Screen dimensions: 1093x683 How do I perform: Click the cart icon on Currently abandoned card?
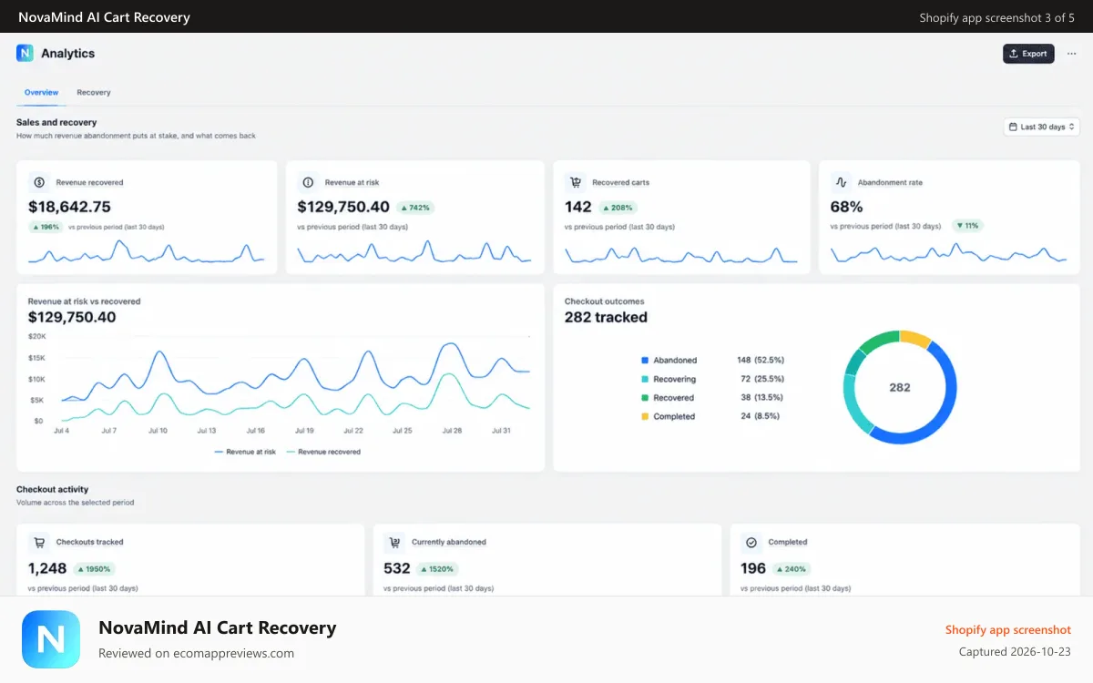393,542
